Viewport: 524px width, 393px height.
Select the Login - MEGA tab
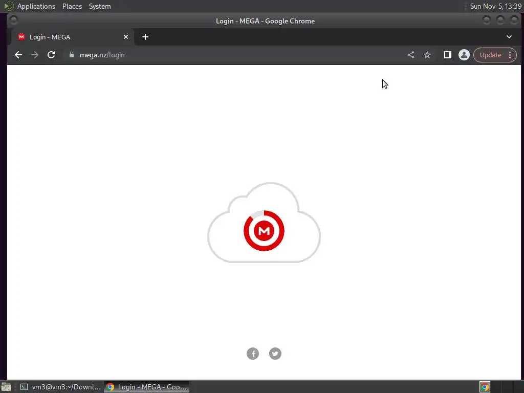[73, 37]
